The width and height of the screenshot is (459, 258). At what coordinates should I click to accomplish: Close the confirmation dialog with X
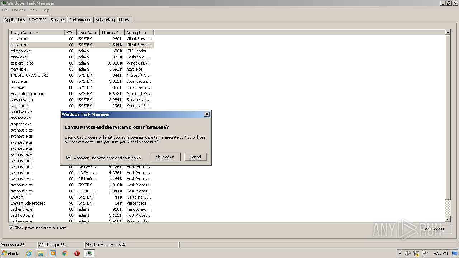[x=207, y=114]
